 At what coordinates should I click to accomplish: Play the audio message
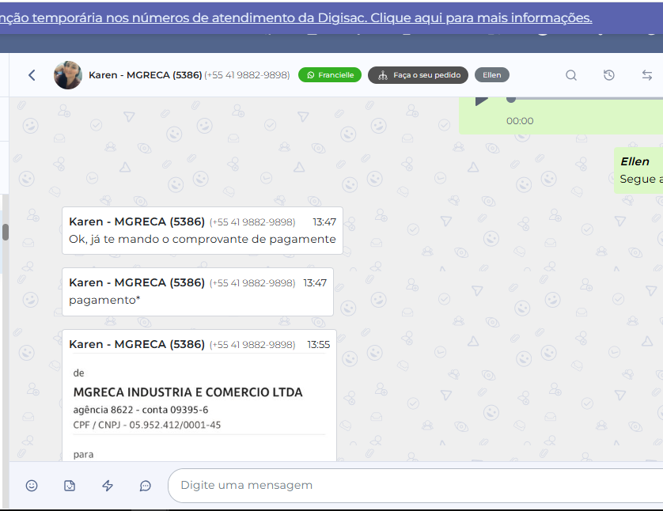481,100
